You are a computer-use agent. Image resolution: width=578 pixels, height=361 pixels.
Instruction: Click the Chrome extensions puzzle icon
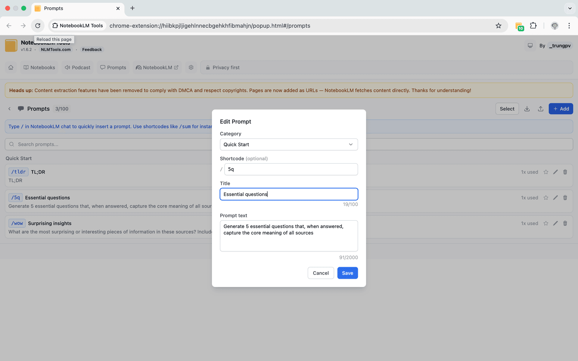click(x=533, y=26)
